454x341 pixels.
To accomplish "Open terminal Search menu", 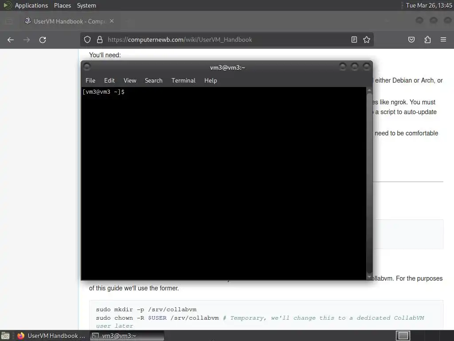I will point(154,81).
